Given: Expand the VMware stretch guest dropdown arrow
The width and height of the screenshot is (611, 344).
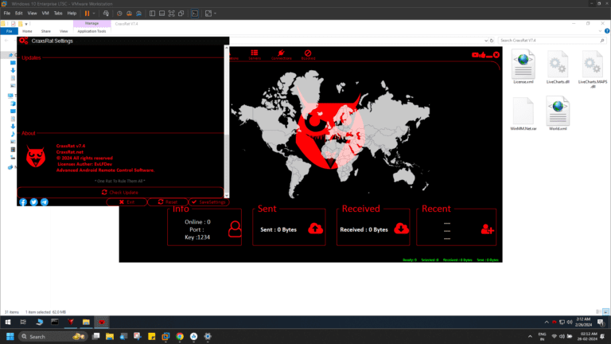Looking at the screenshot, I should click(x=215, y=14).
